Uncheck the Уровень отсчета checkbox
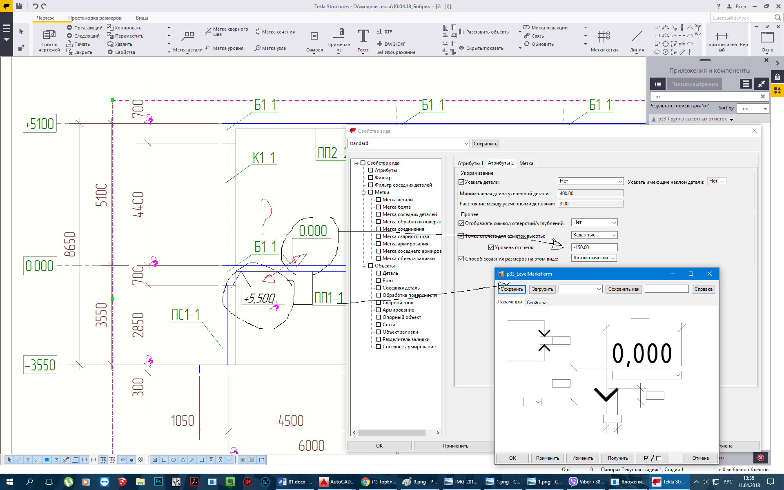 click(x=491, y=247)
